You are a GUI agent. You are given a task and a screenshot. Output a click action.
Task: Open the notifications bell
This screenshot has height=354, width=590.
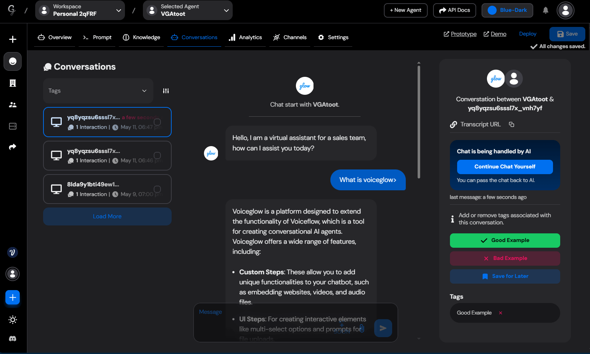click(545, 10)
